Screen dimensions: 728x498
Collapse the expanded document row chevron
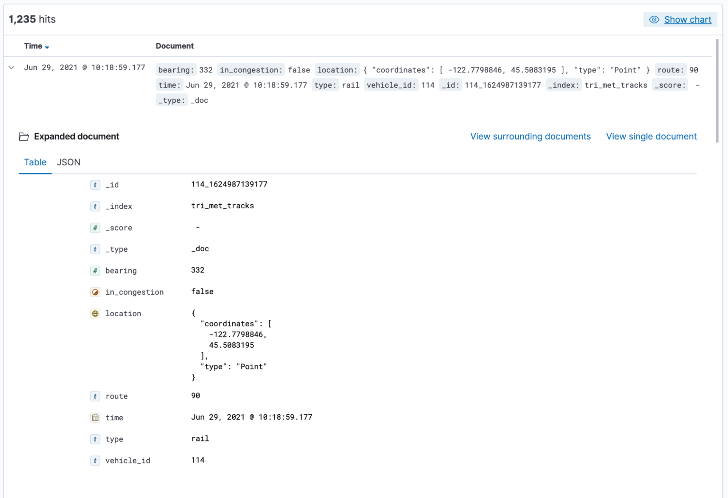click(12, 67)
